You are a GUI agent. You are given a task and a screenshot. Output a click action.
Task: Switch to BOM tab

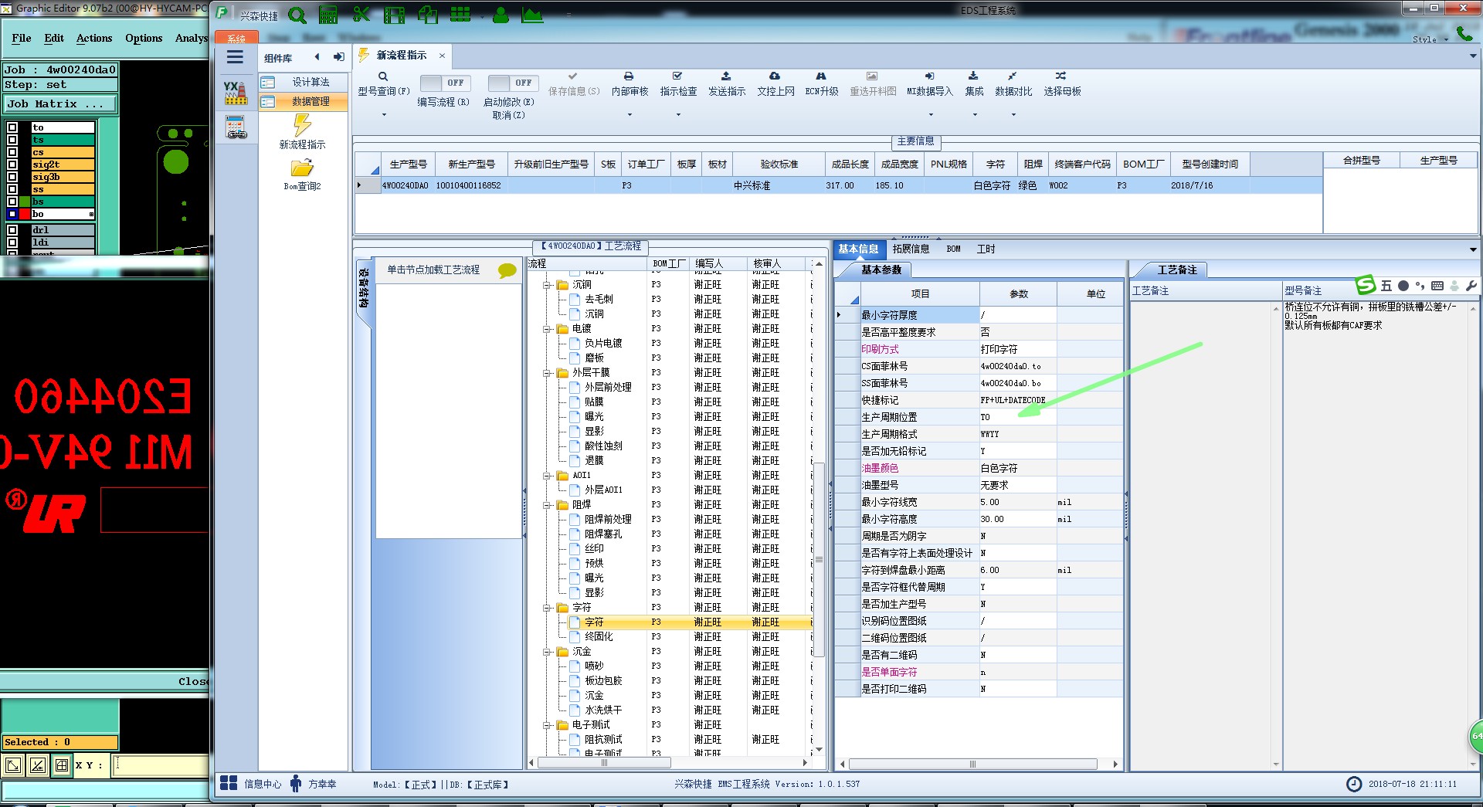tap(953, 249)
